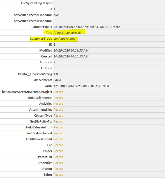Click the OData__UIVersionString field label
The height and width of the screenshot is (178, 165).
click(35, 74)
